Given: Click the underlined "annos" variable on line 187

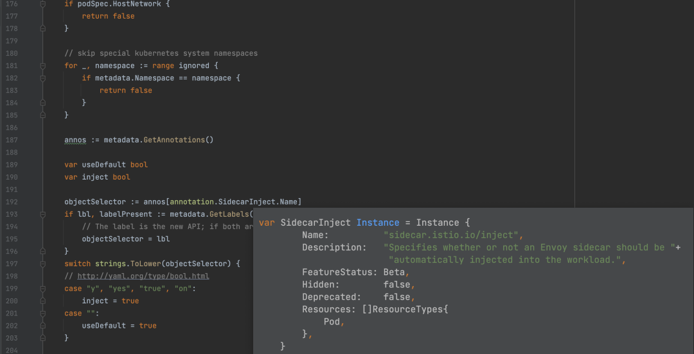Looking at the screenshot, I should [75, 140].
